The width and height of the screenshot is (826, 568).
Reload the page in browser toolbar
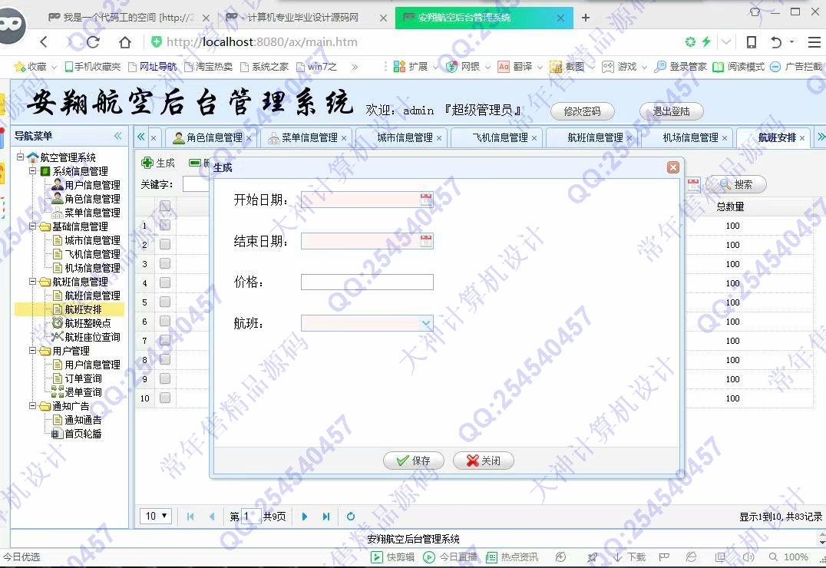pyautogui.click(x=93, y=41)
